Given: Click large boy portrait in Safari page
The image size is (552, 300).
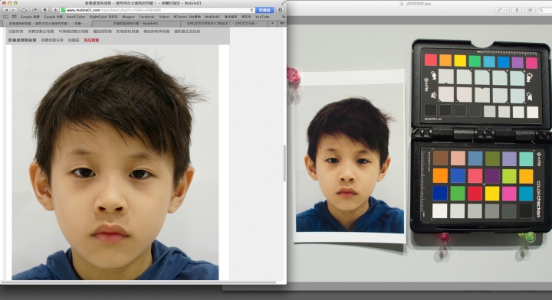Looking at the screenshot, I should [115, 162].
